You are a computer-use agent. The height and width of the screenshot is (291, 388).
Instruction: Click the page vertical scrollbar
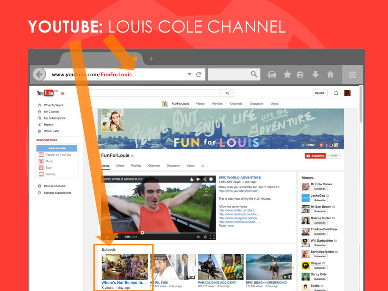(361, 104)
